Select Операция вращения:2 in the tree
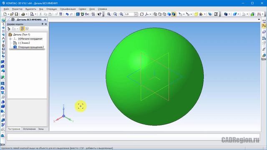Viewport: 267px width, 150px height. [x=31, y=47]
